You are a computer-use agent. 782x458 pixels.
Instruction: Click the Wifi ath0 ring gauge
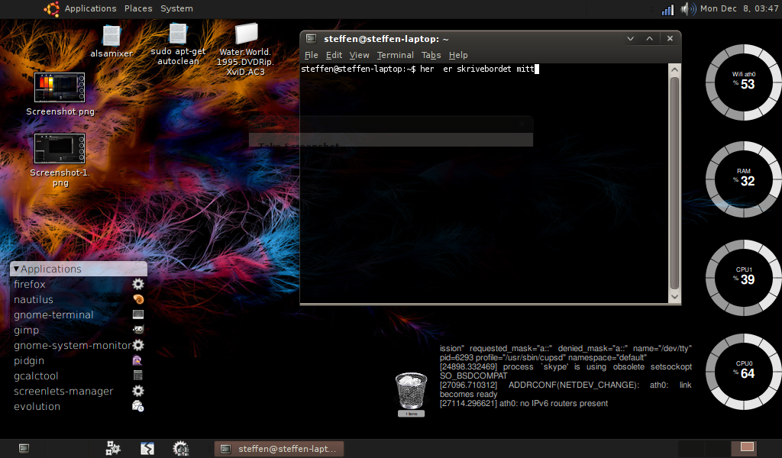click(x=744, y=82)
